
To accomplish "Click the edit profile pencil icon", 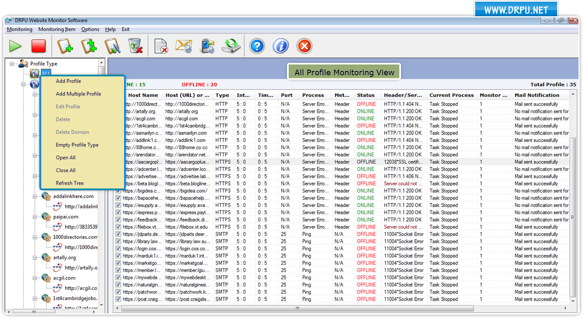I will point(112,46).
